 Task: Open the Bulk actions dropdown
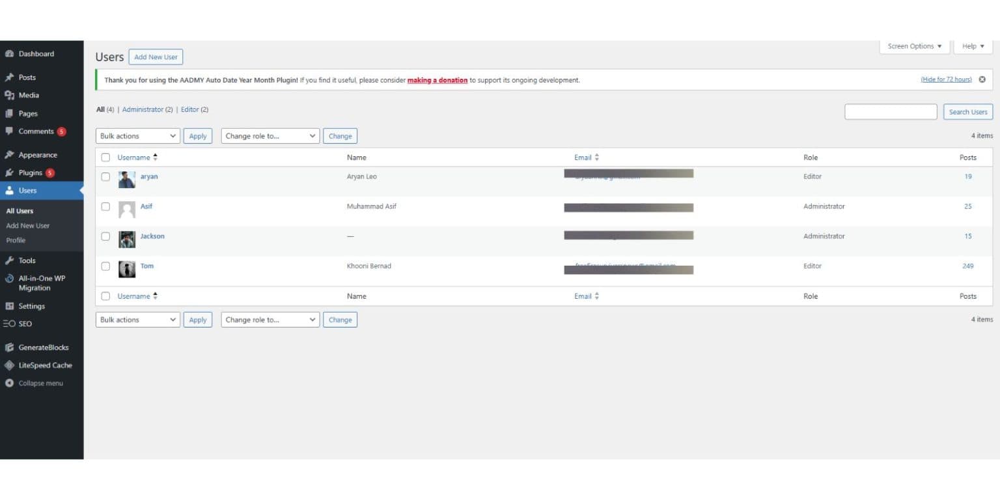click(137, 135)
